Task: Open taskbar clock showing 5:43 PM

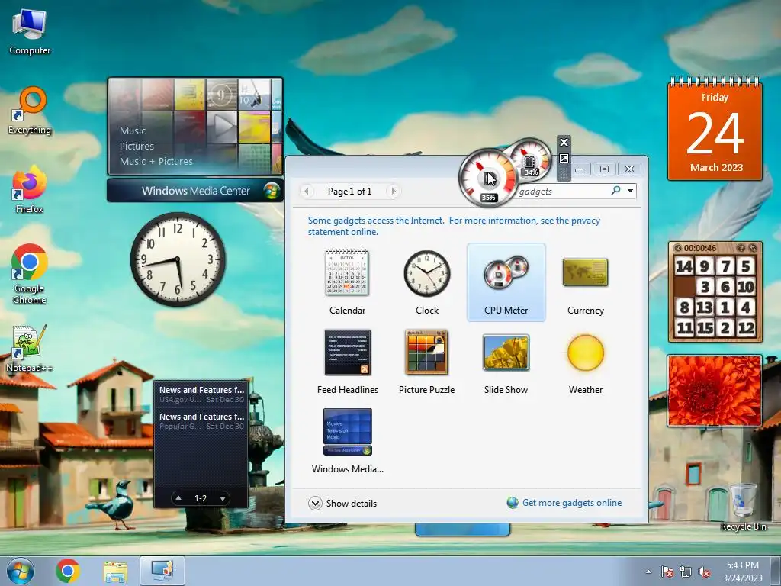Action: (742, 572)
